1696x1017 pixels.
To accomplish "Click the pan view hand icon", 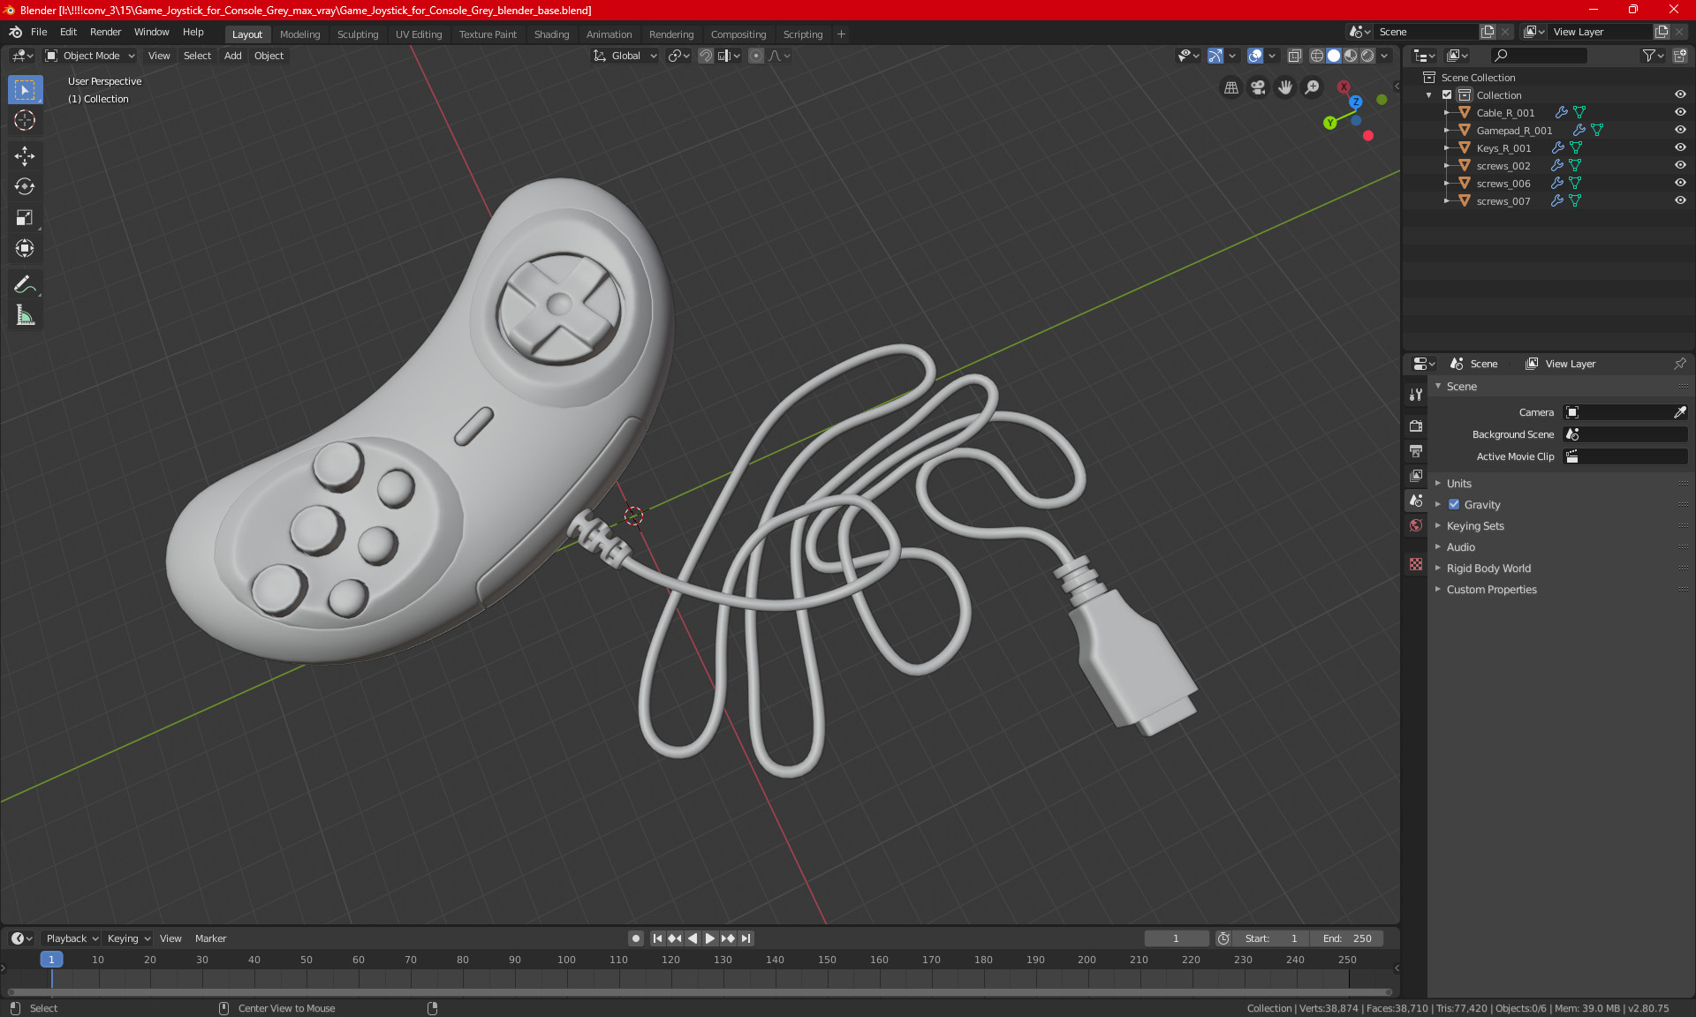I will click(1285, 87).
